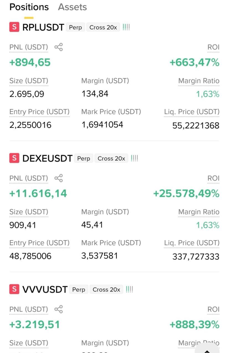This screenshot has width=228, height=353.
Task: Open the Cross 20x setting for VVVUSDT
Action: click(106, 289)
